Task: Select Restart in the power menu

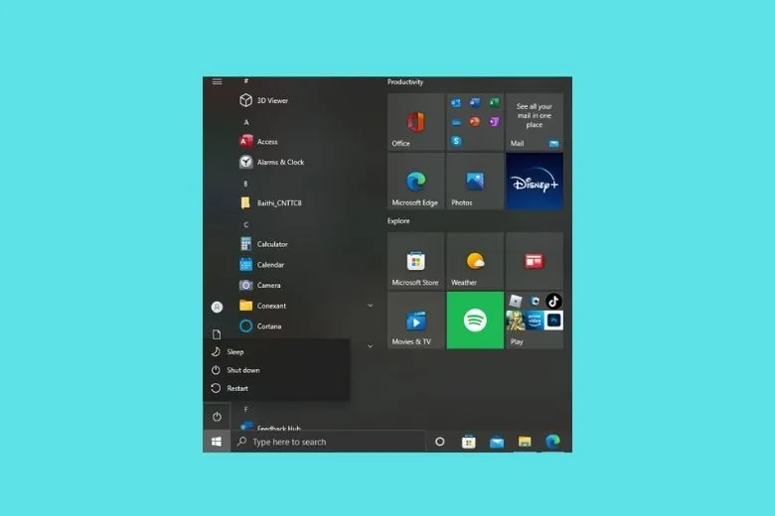Action: coord(236,388)
